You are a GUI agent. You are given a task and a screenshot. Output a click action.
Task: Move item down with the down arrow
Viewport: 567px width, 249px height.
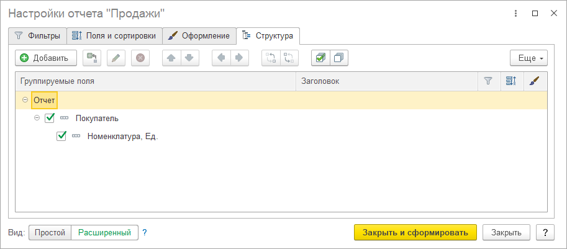[x=189, y=58]
